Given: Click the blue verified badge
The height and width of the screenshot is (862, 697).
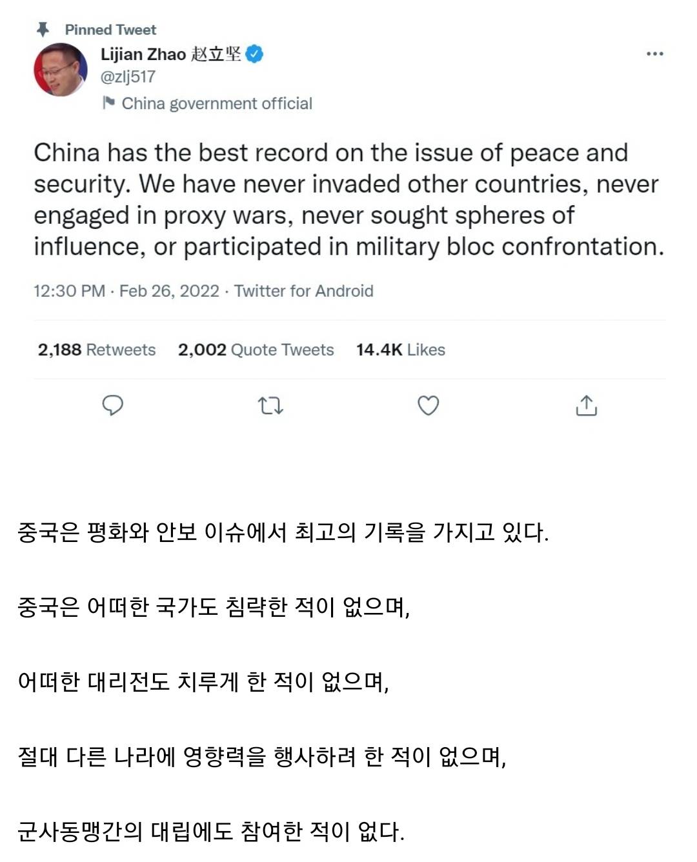Looking at the screenshot, I should (255, 54).
